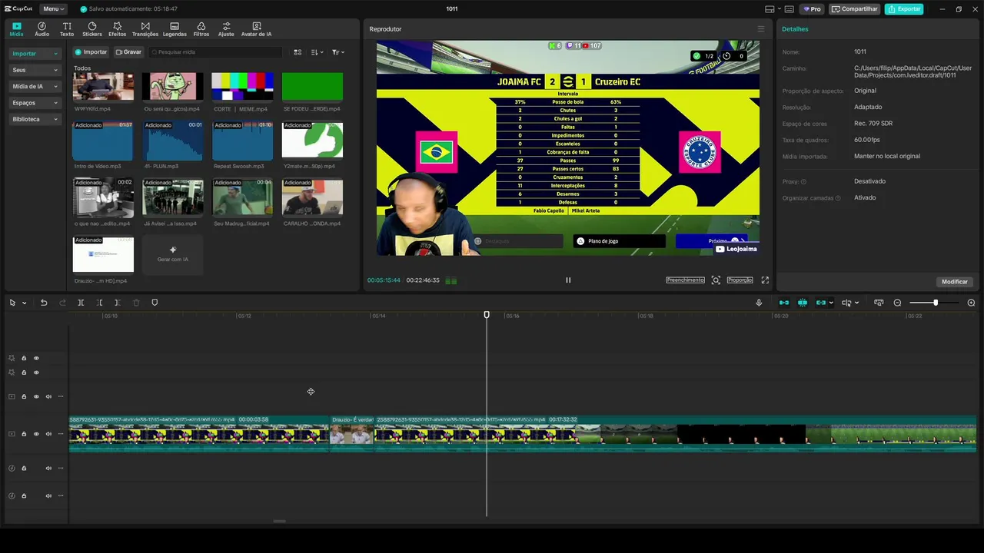
Task: Open the player panel menu
Action: [761, 29]
